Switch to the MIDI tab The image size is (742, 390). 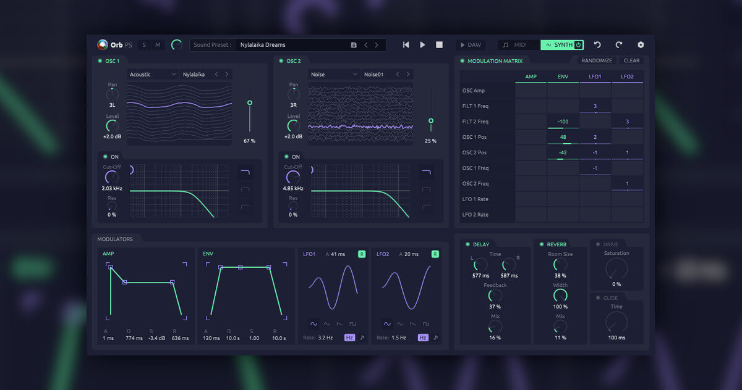[514, 45]
